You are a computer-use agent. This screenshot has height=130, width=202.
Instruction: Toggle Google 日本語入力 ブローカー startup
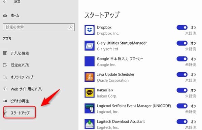182,59
